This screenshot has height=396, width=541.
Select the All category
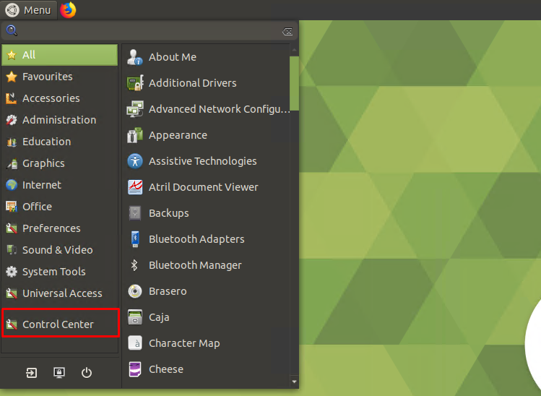click(x=60, y=55)
